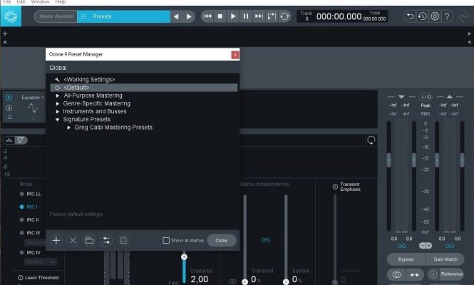Select the <Default> preset

144,88
